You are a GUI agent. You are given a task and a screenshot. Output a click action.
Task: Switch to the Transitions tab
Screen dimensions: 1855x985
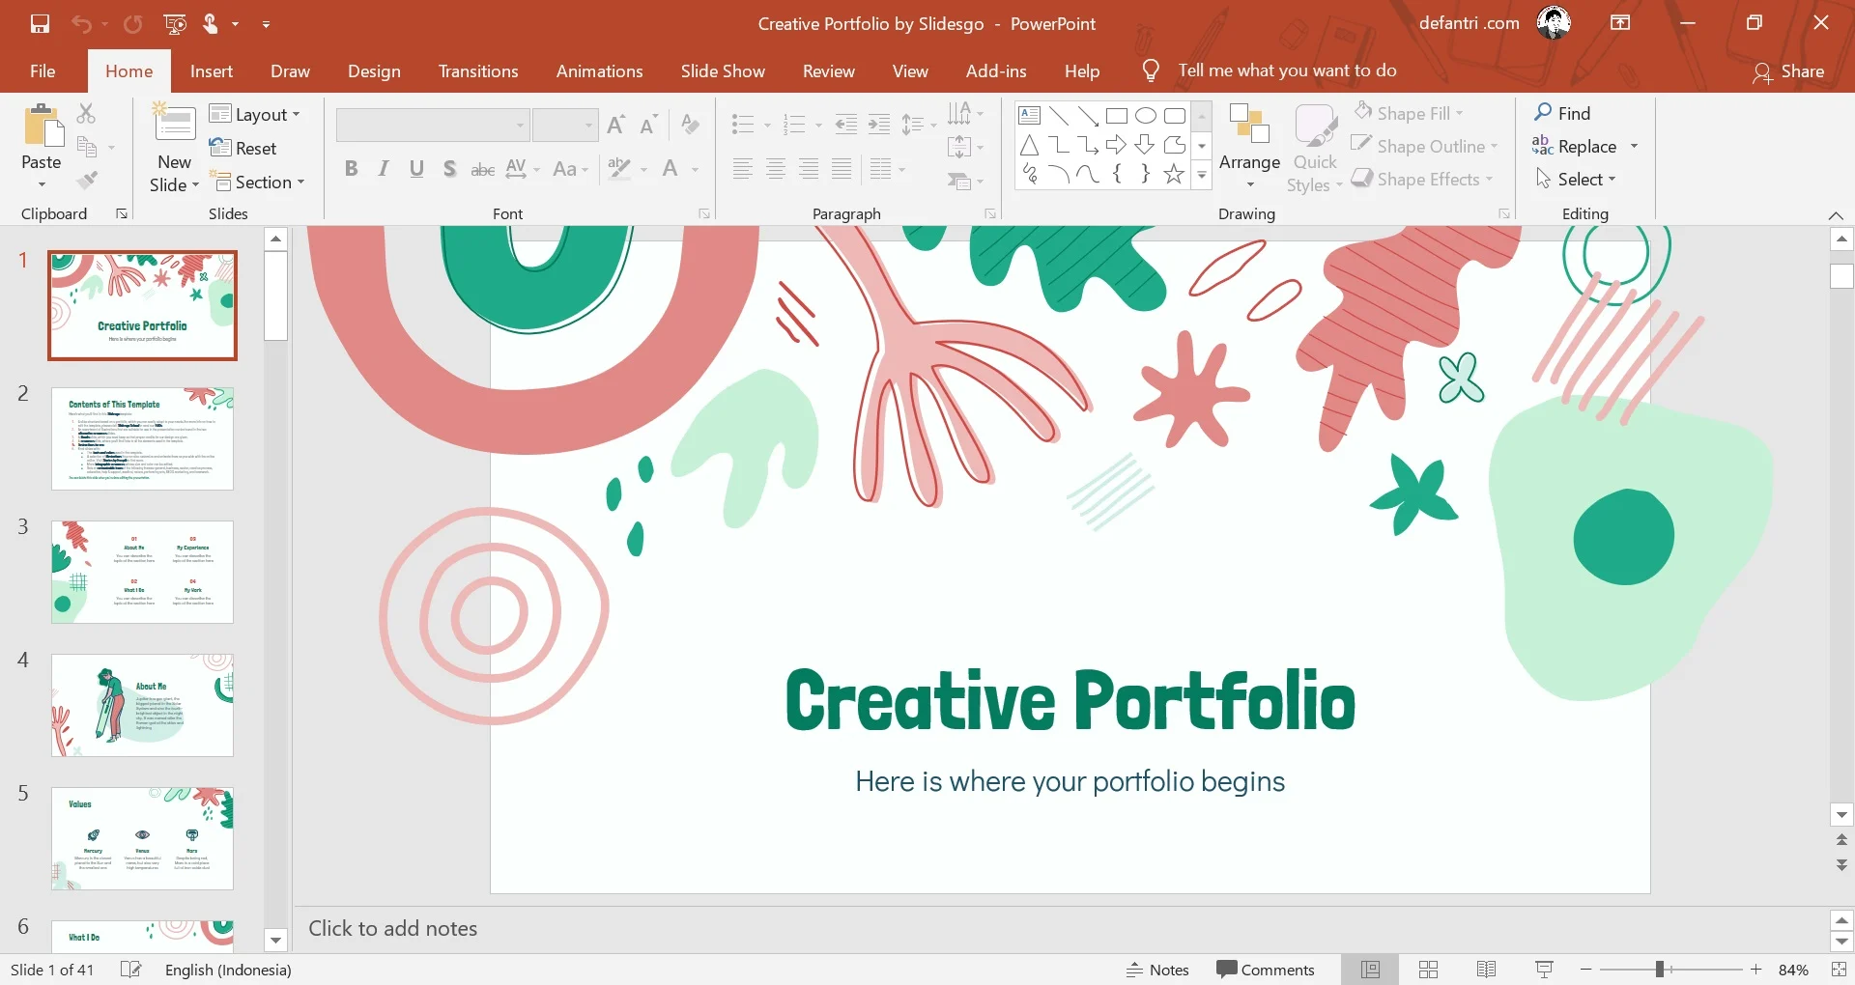pyautogui.click(x=478, y=71)
